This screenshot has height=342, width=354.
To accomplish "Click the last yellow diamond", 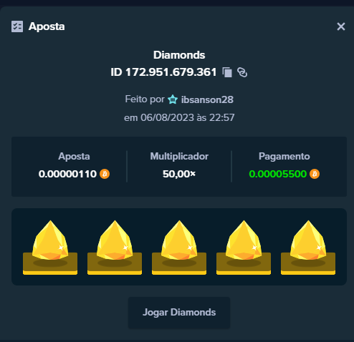I will 308,240.
